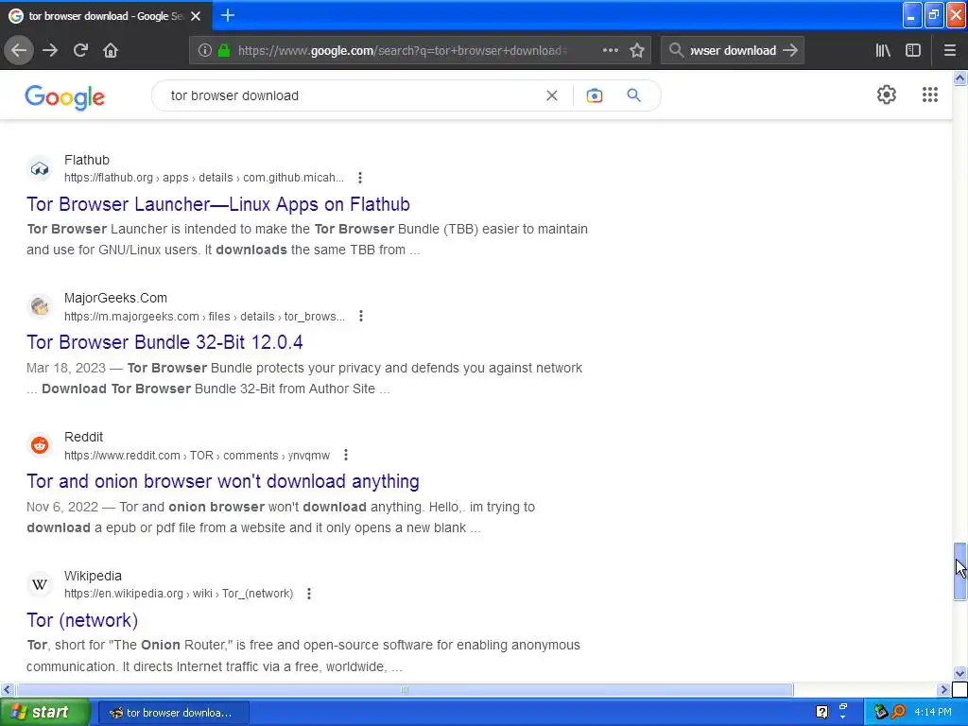This screenshot has height=726, width=968.
Task: Click the Reddit site name text
Action: point(83,437)
